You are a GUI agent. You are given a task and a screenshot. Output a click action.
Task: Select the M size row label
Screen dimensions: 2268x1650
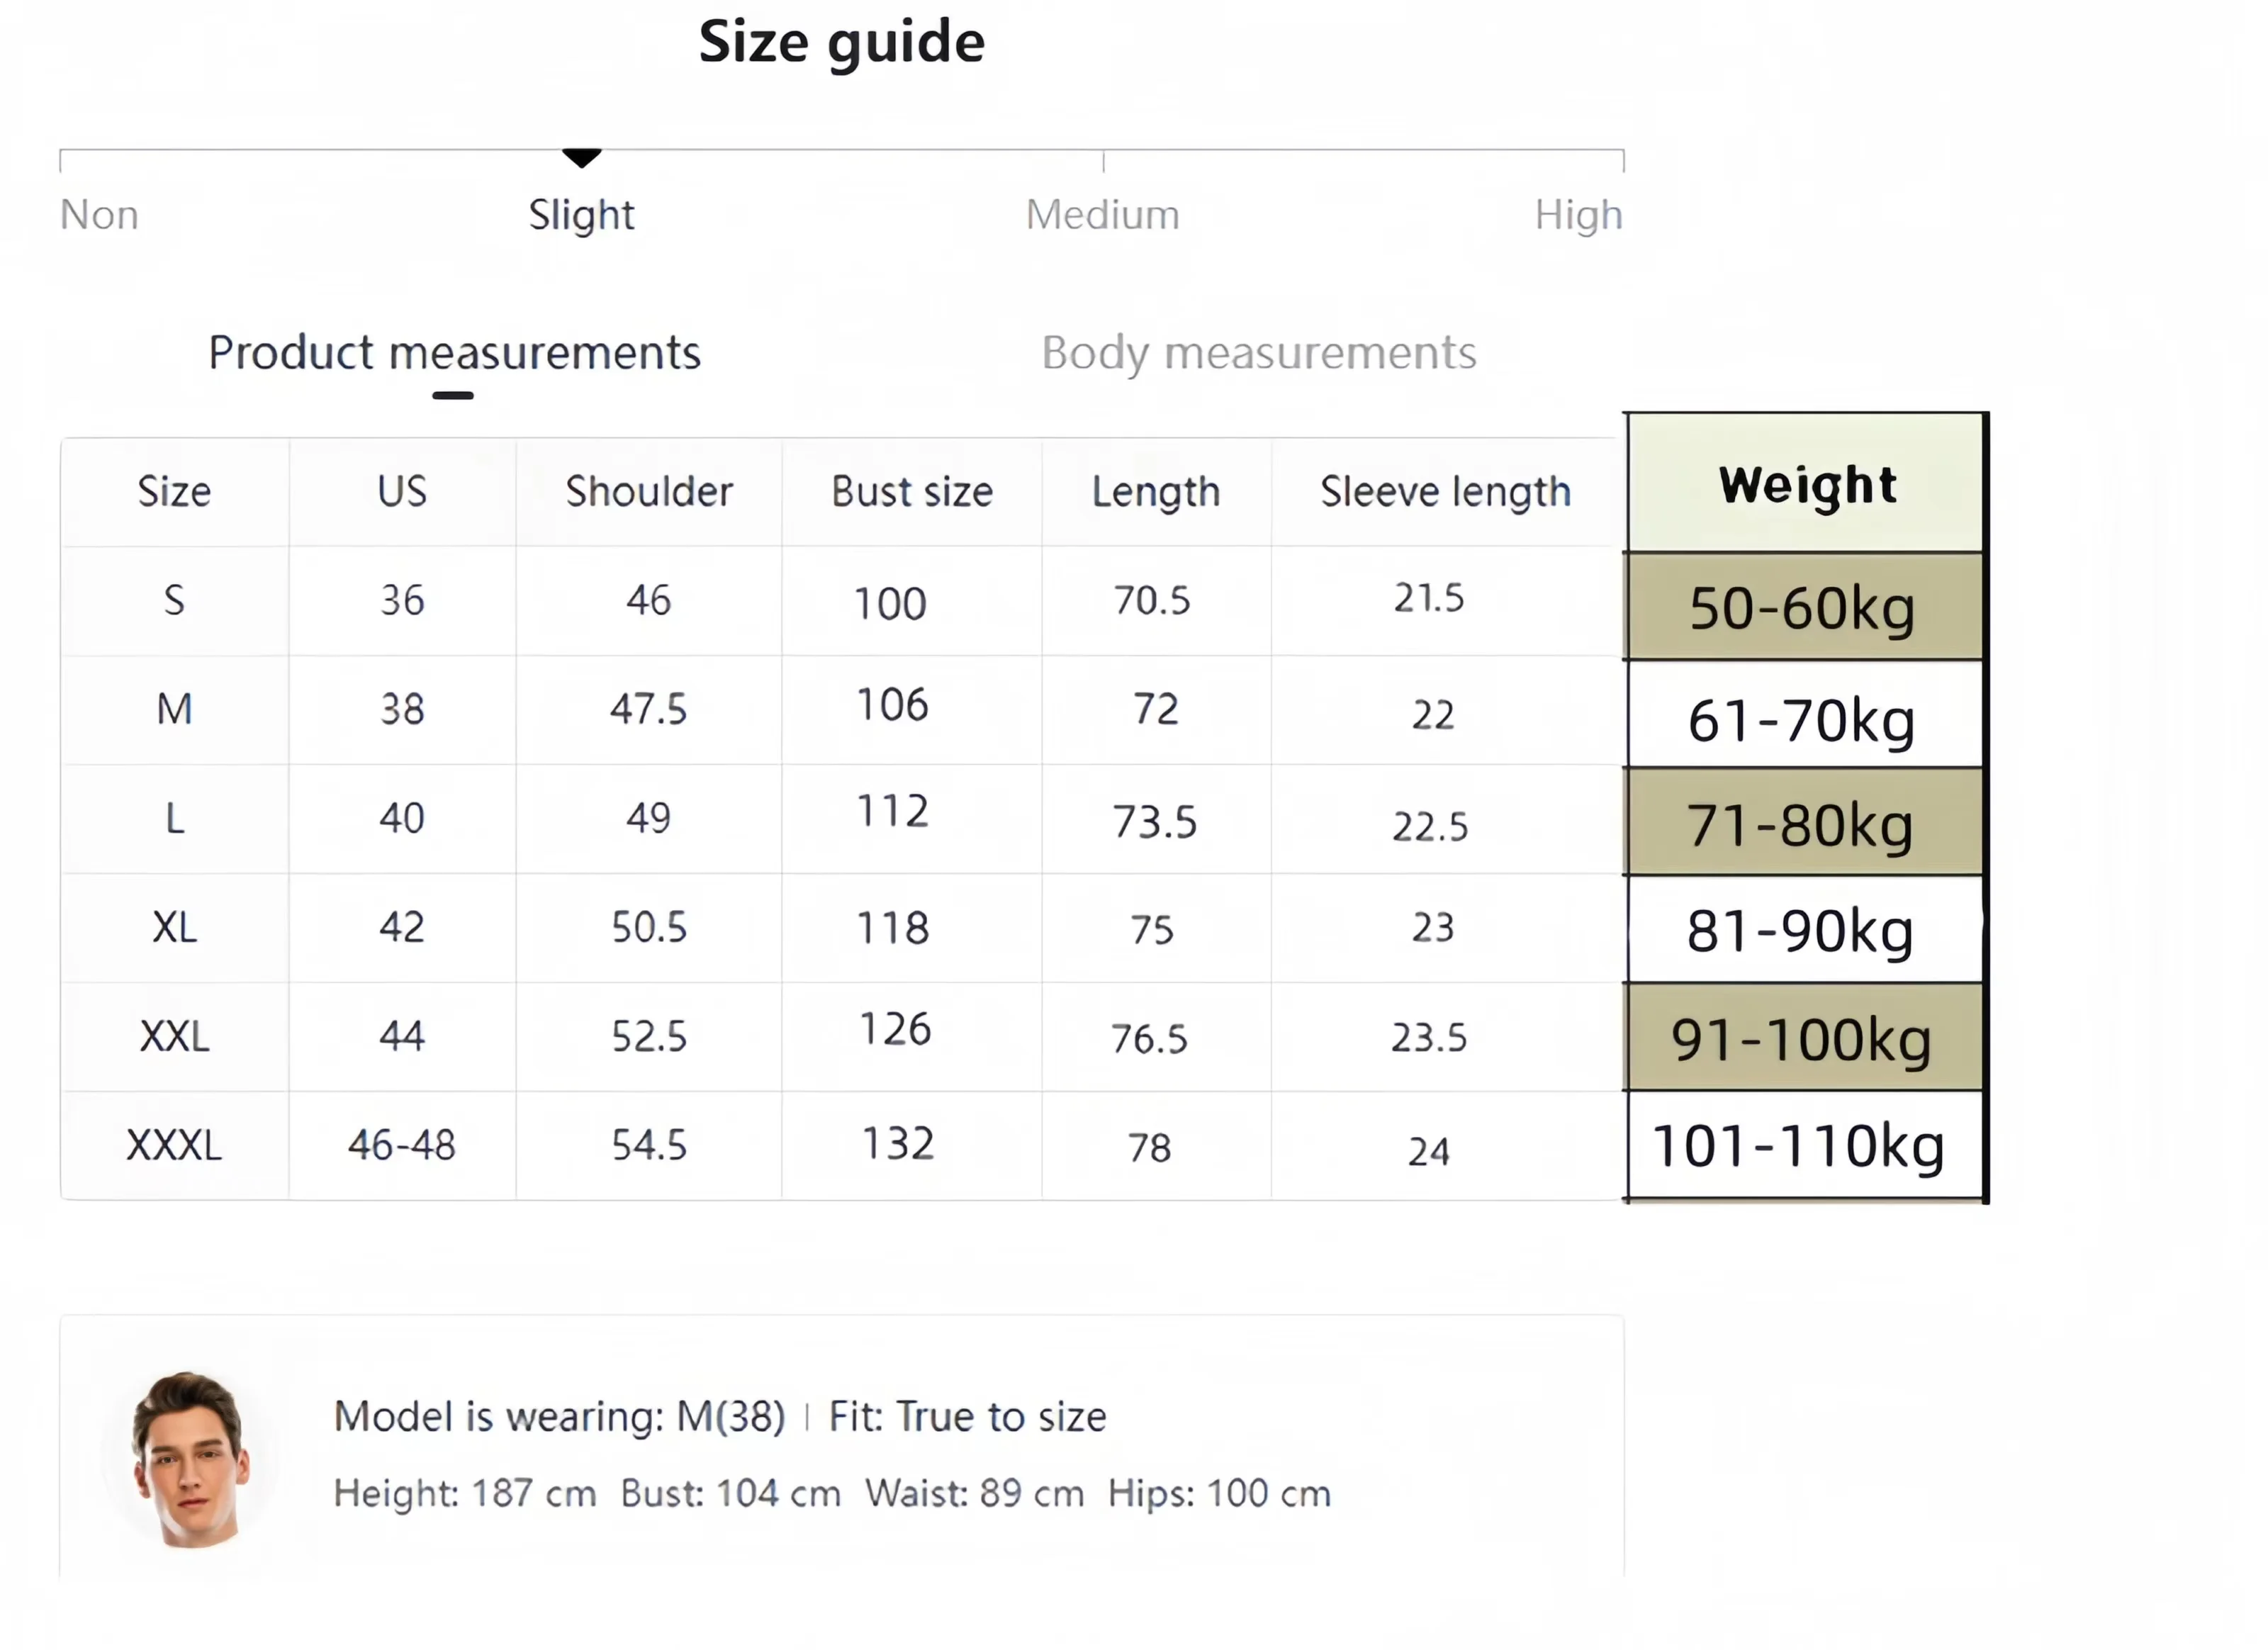point(174,710)
